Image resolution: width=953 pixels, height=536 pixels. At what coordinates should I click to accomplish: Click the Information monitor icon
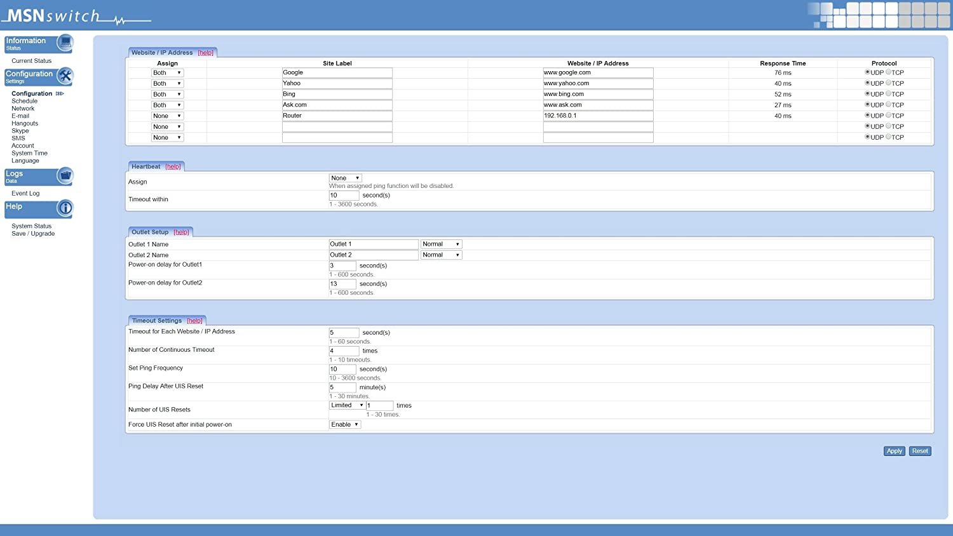point(65,43)
